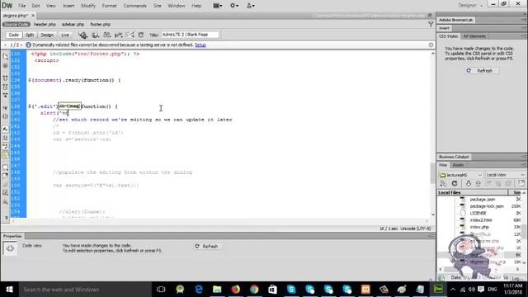Open Preview in Browser globe menu
The height and width of the screenshot is (297, 528).
(x=96, y=35)
